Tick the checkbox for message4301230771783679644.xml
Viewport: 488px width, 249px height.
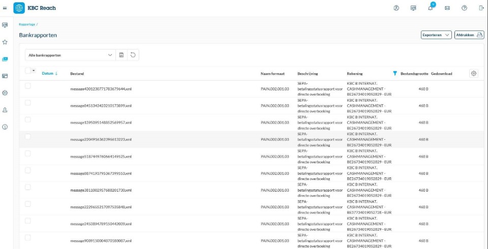[x=28, y=86]
